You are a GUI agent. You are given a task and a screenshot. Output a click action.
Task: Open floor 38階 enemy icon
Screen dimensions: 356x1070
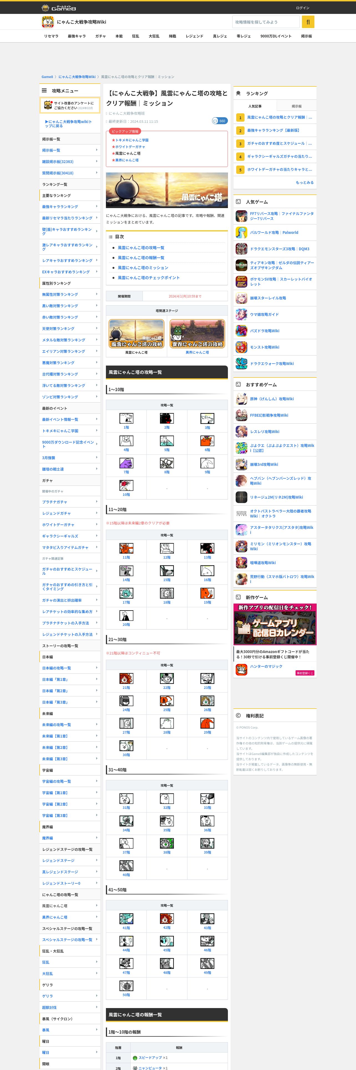coord(167,843)
